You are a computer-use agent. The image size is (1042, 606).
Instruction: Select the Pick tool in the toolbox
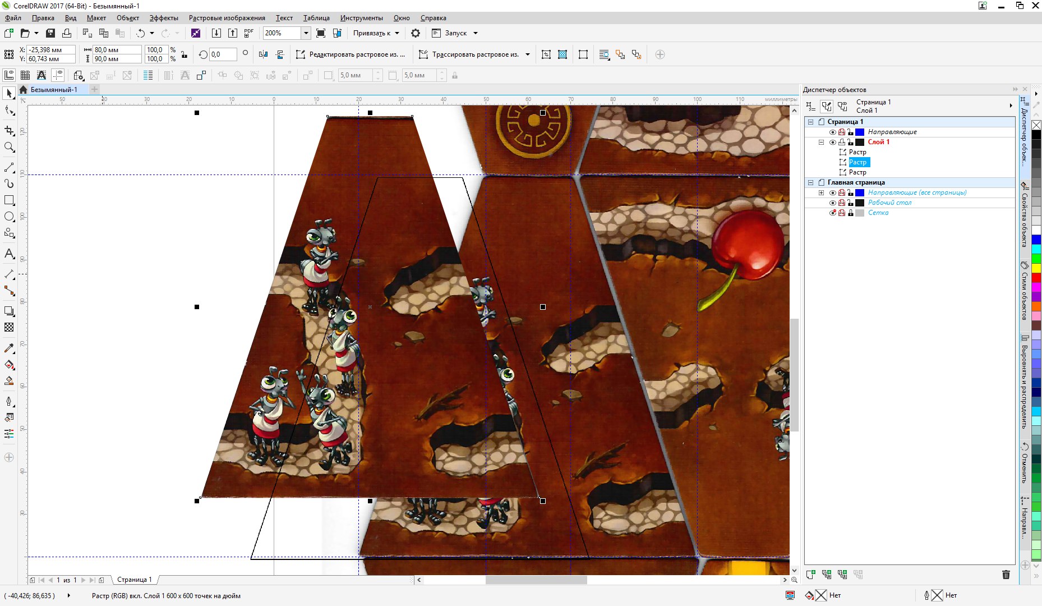(9, 94)
